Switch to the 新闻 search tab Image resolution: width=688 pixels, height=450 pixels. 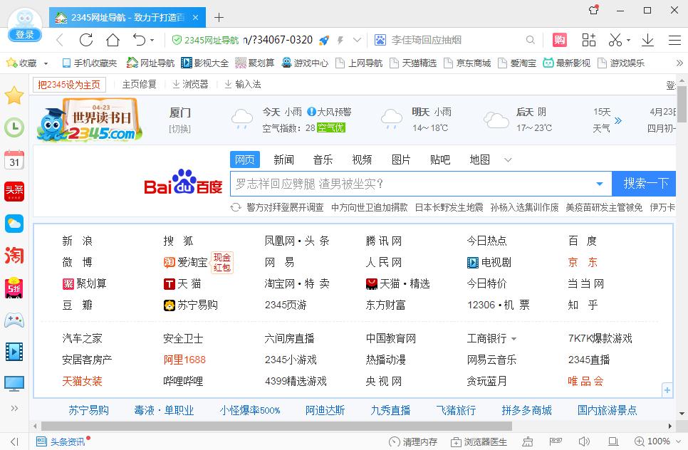point(284,159)
